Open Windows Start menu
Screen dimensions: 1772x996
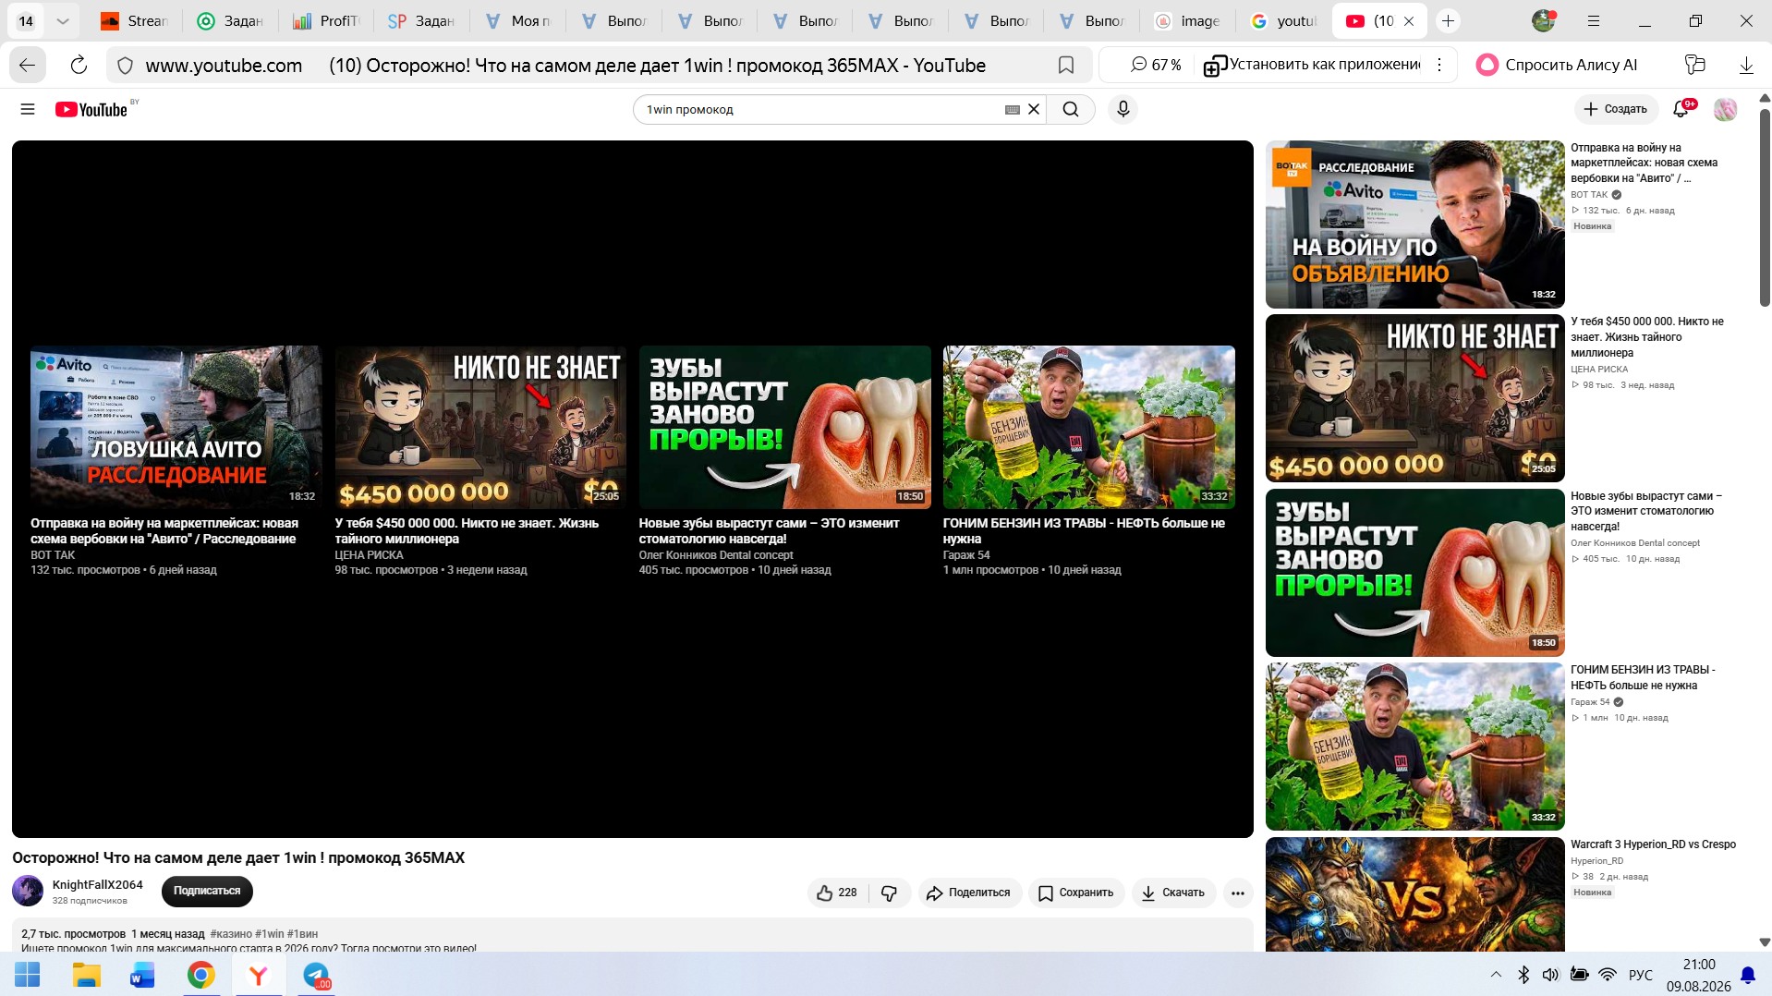tap(28, 975)
